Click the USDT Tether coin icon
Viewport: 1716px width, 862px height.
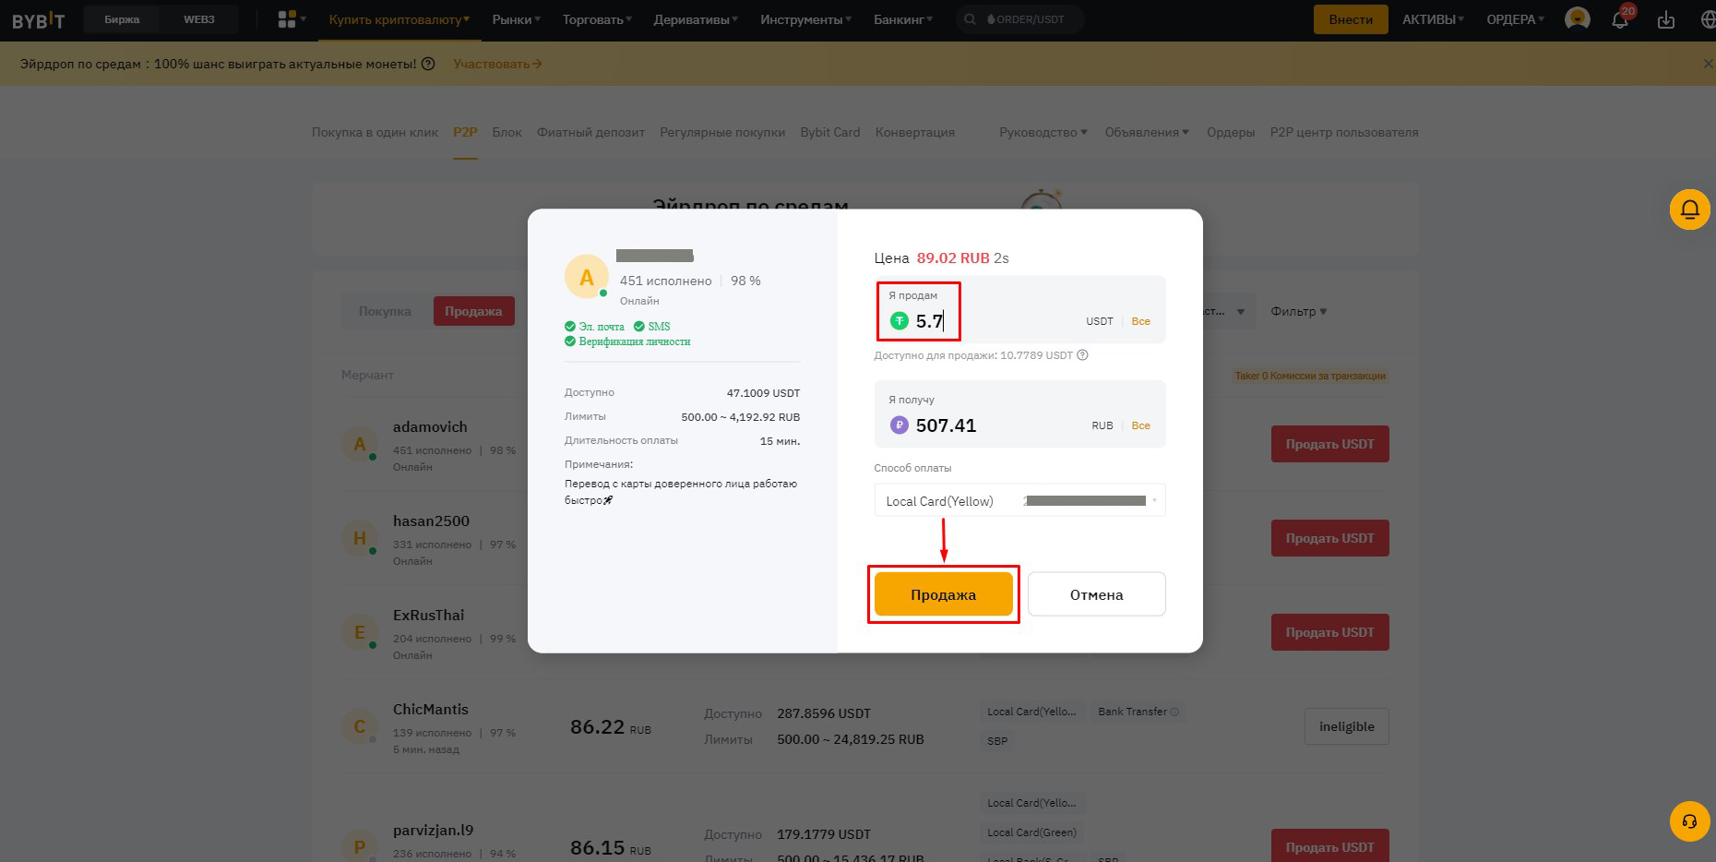coord(900,321)
